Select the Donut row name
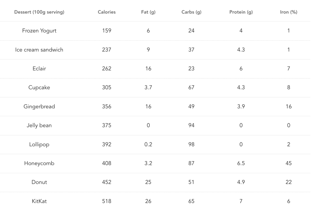 point(39,182)
